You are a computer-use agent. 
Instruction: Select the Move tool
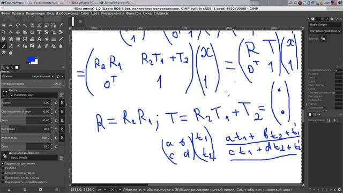coord(18,32)
